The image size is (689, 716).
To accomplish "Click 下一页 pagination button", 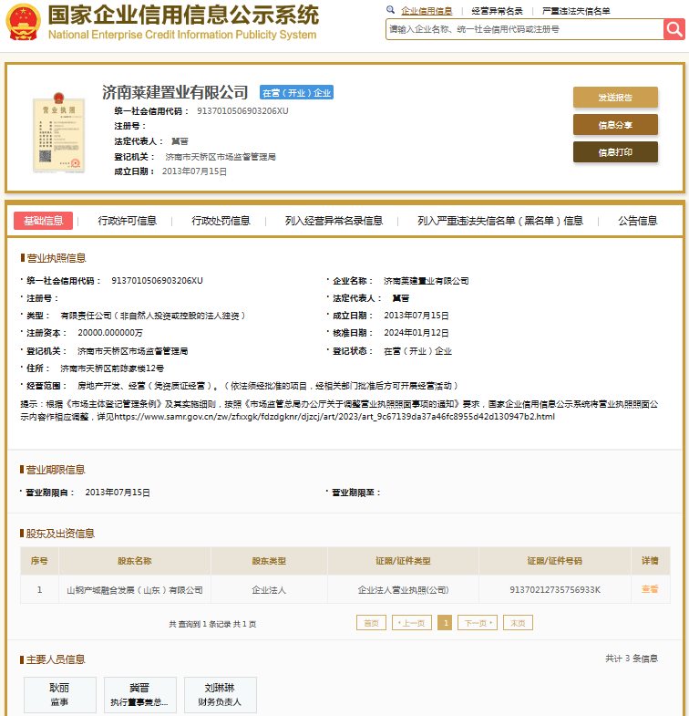I will [478, 623].
